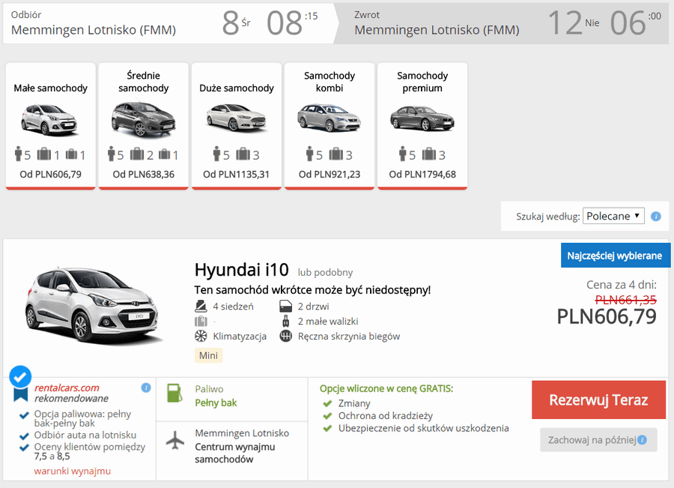This screenshot has height=488, width=674.
Task: Click the Mini category tag
Action: click(208, 355)
